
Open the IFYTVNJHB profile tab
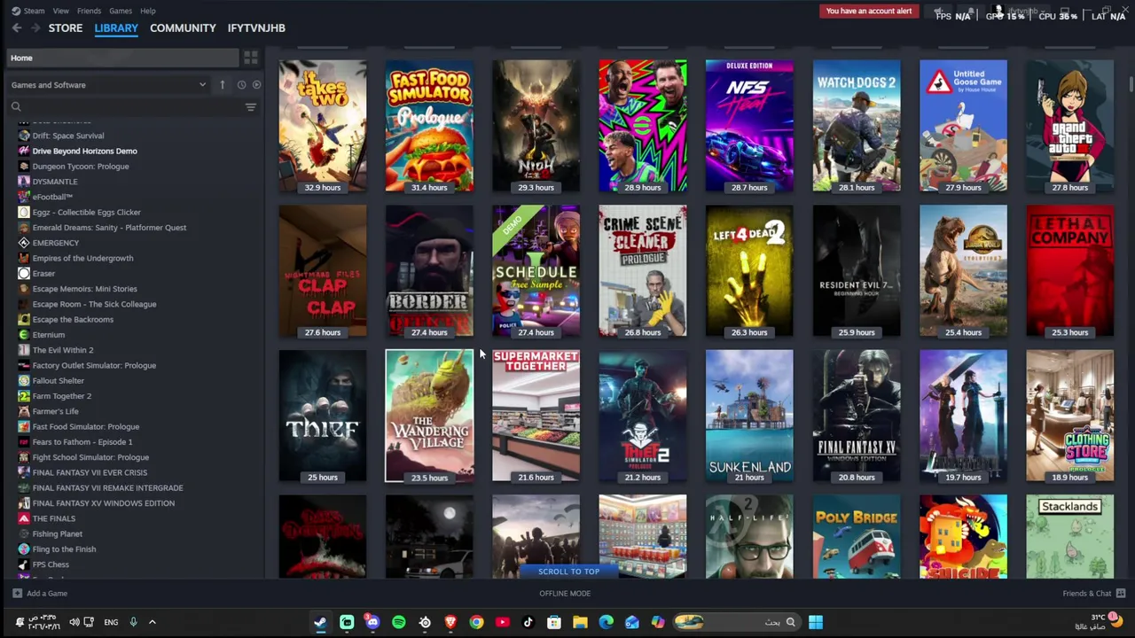256,27
